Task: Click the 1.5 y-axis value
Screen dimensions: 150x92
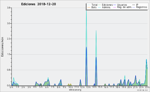Action: coord(8,54)
